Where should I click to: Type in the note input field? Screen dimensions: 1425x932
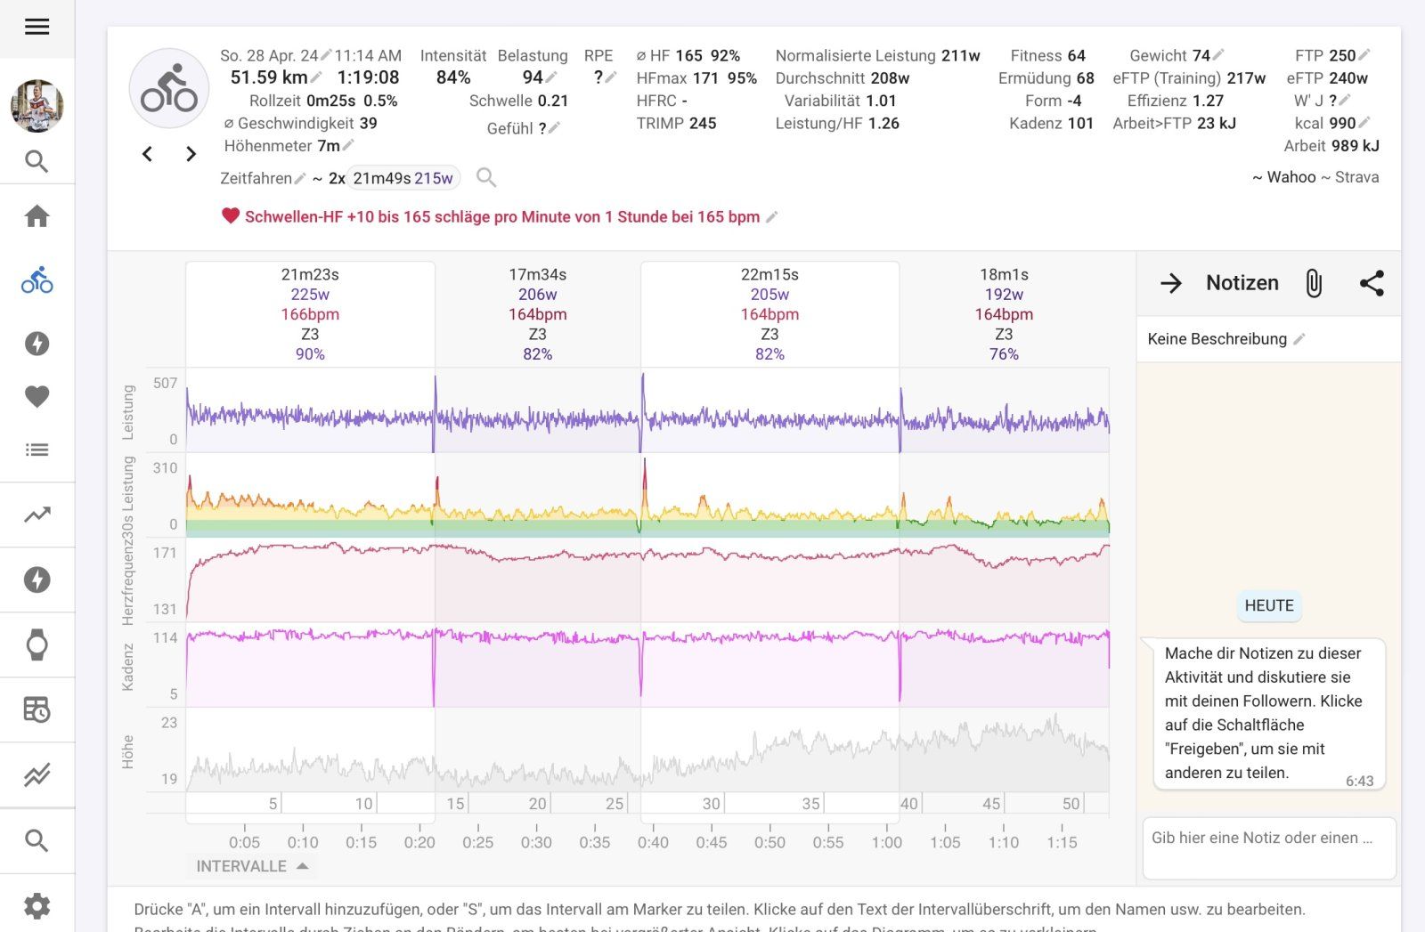point(1268,847)
